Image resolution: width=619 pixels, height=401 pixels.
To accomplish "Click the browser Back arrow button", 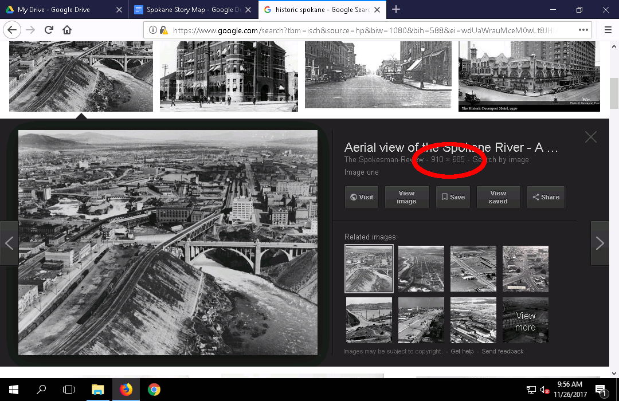I will (x=13, y=30).
